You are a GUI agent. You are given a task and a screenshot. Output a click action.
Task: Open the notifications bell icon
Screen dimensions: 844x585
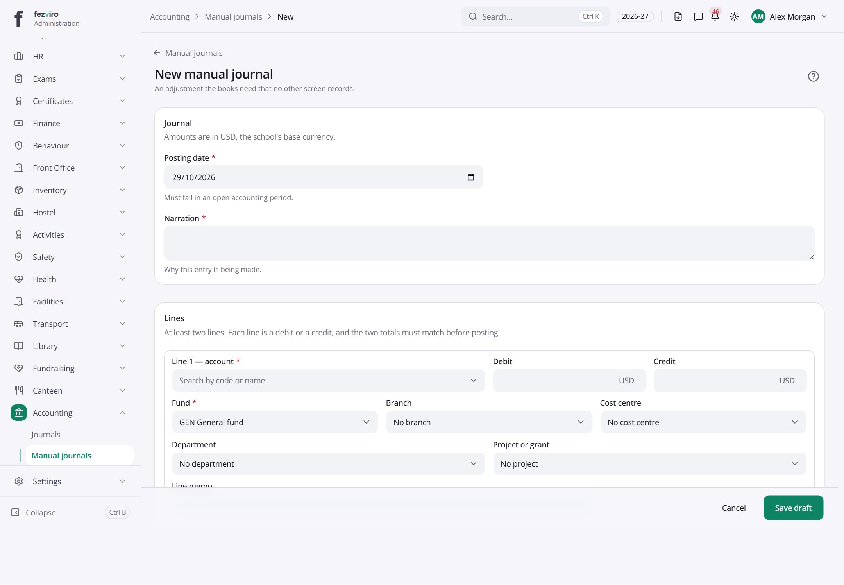coord(715,16)
